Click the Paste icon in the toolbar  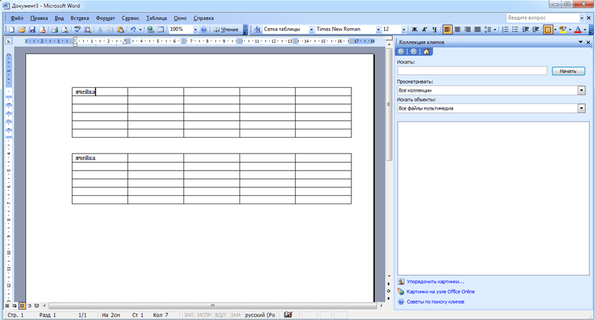coord(120,30)
